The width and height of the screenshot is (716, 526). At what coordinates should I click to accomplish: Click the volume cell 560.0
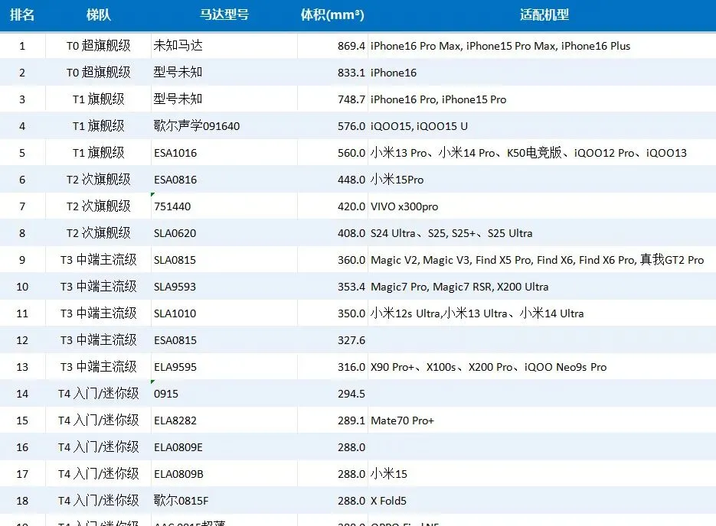click(351, 153)
